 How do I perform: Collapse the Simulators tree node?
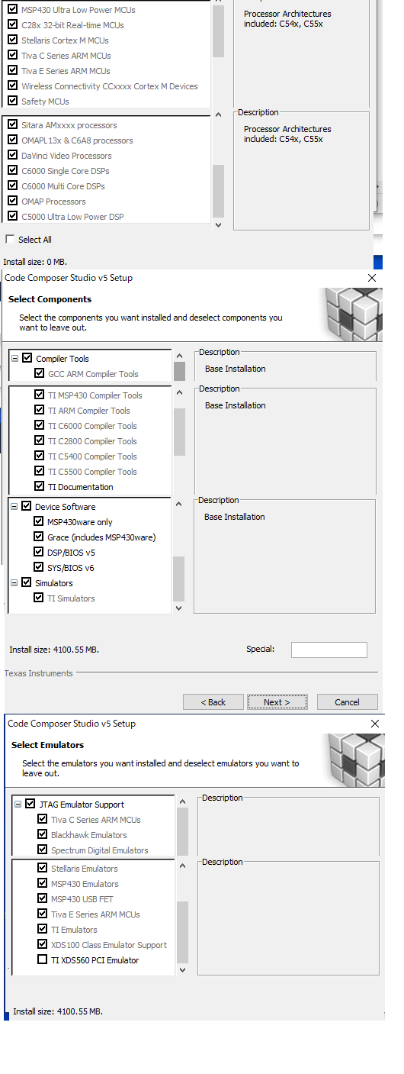tap(15, 582)
